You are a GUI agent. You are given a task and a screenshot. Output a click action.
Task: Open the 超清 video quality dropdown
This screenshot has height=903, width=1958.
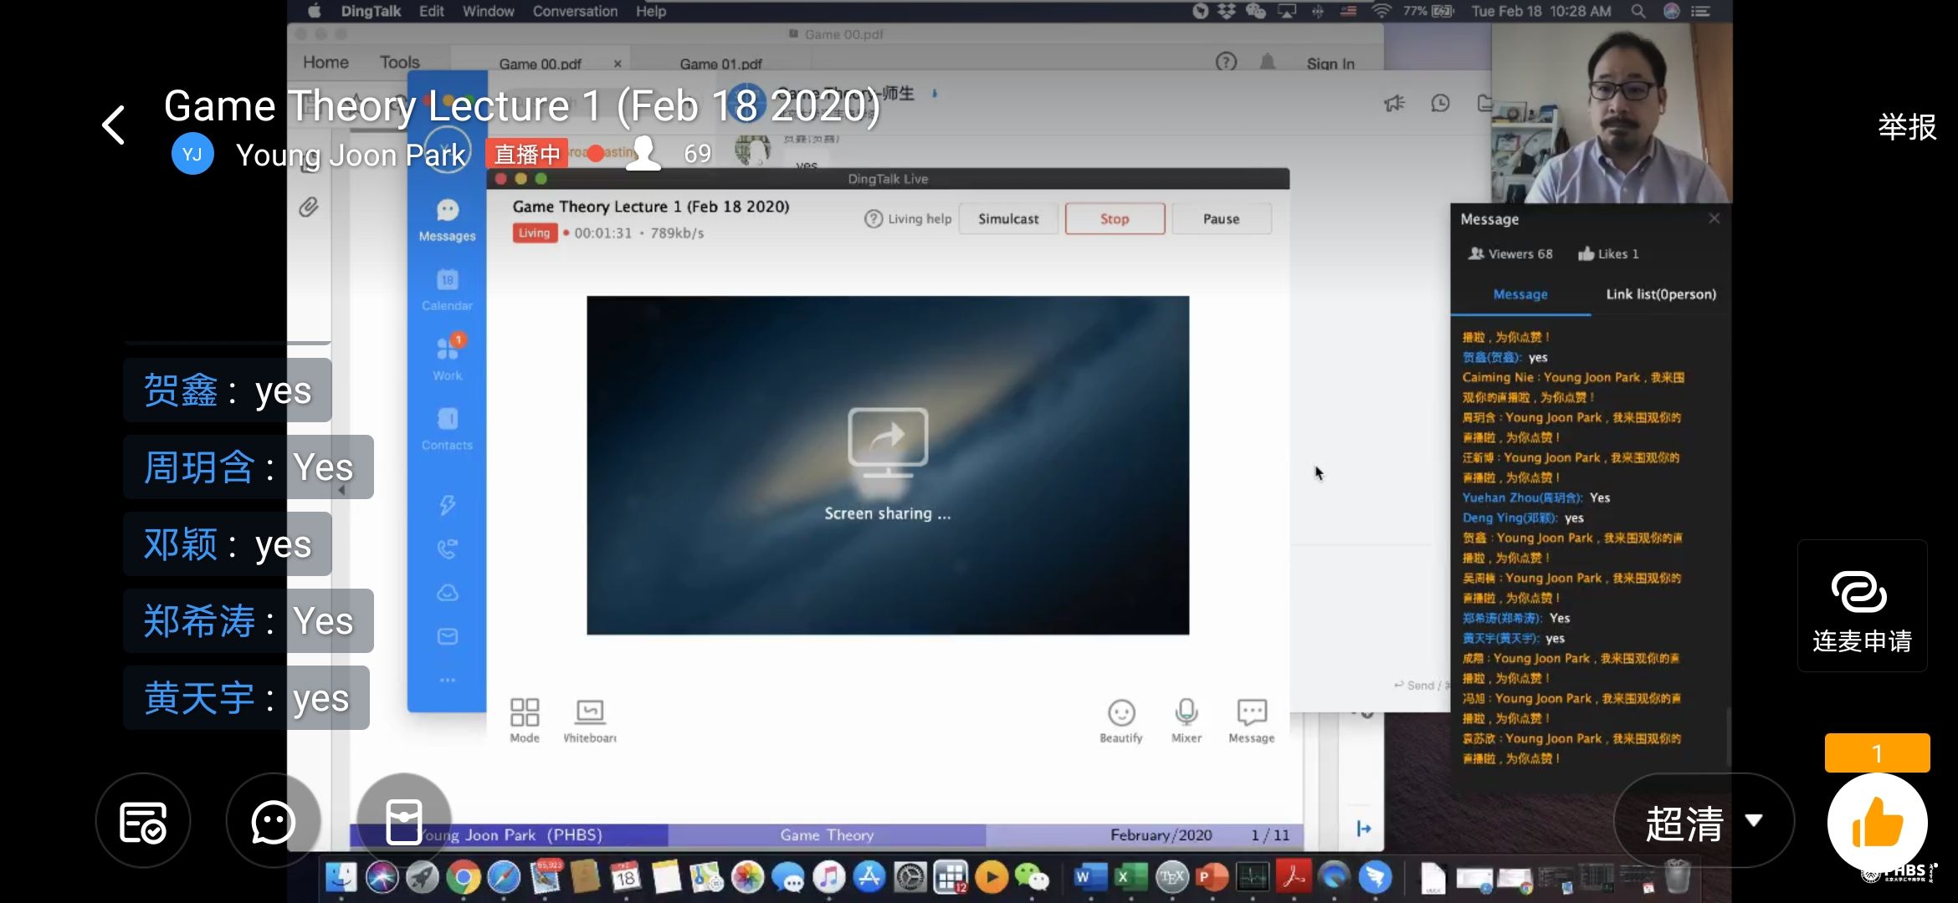click(1704, 820)
